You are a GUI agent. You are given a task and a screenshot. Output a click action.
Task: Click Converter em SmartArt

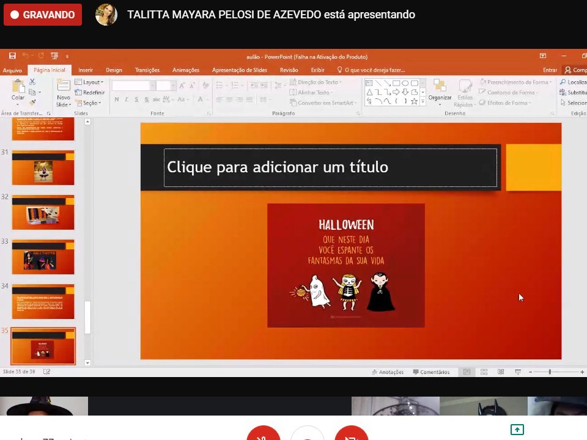click(323, 103)
